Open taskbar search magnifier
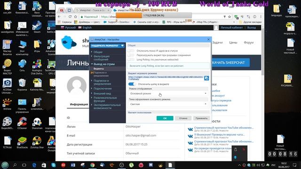 15,165
